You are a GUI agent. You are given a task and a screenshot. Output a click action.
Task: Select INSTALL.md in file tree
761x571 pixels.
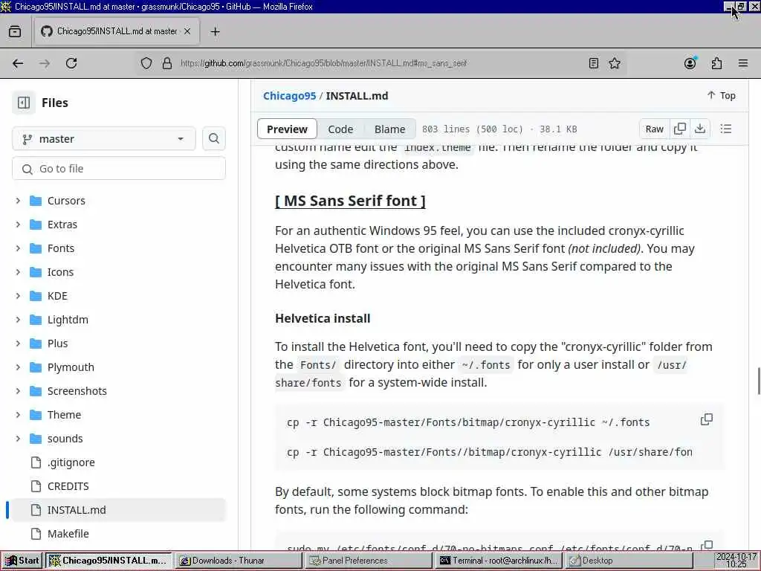click(119, 510)
